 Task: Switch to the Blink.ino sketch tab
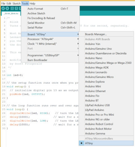point(11,13)
